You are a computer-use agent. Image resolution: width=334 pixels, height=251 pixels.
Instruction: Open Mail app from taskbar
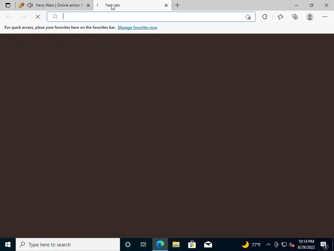click(x=208, y=244)
